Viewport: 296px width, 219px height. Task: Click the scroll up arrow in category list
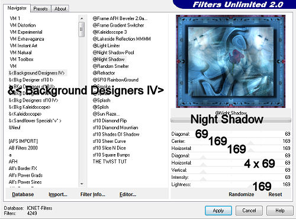coord(82,18)
